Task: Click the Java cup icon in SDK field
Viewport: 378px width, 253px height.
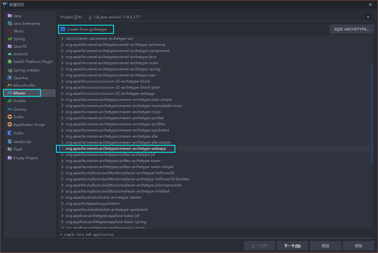Action: (90, 17)
